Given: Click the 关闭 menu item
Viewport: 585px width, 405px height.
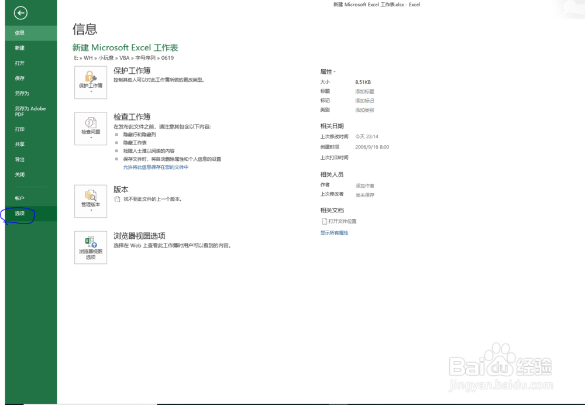Looking at the screenshot, I should (x=31, y=174).
